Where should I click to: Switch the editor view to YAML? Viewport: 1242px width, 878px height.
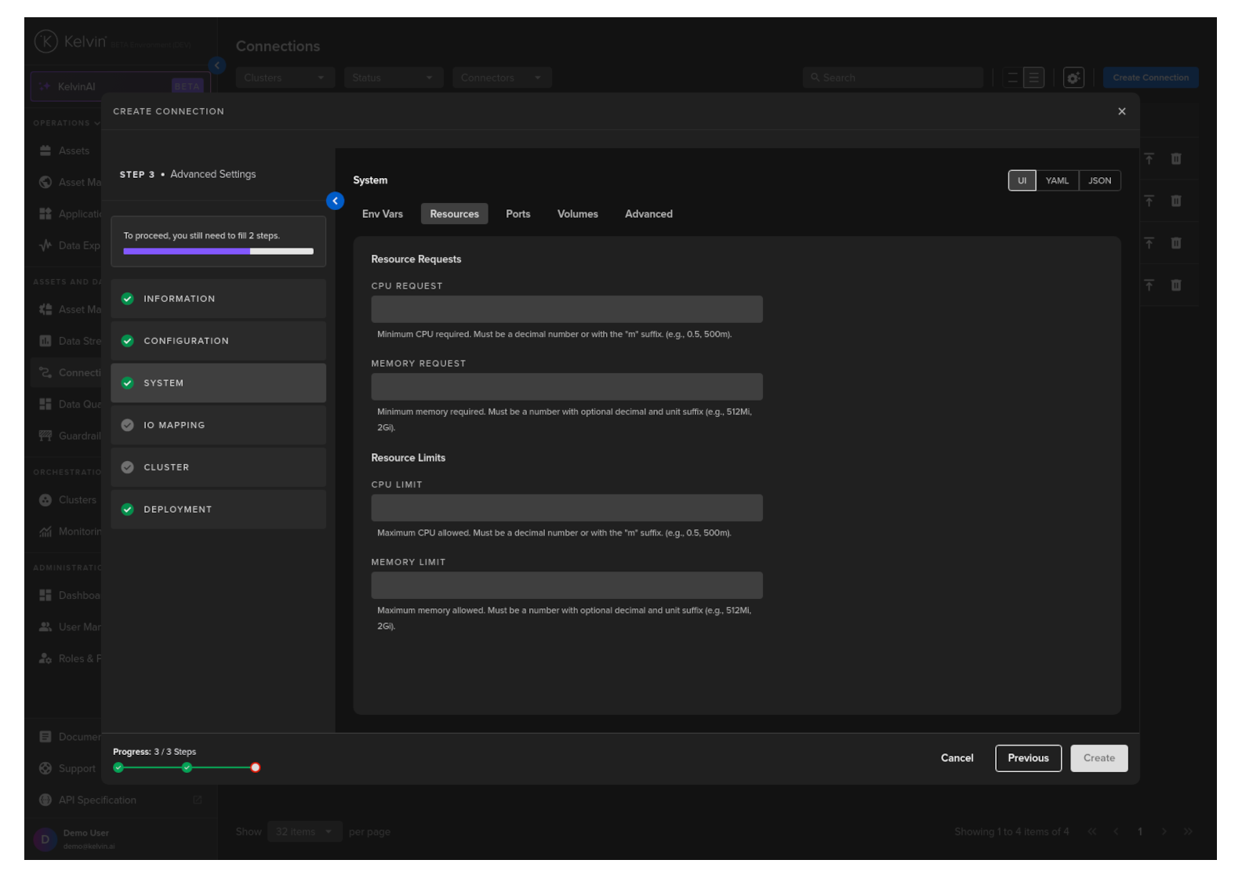[1056, 181]
